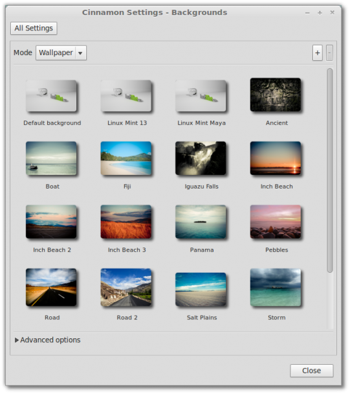This screenshot has width=350, height=394.
Task: Expand the Advanced options section
Action: (48, 340)
